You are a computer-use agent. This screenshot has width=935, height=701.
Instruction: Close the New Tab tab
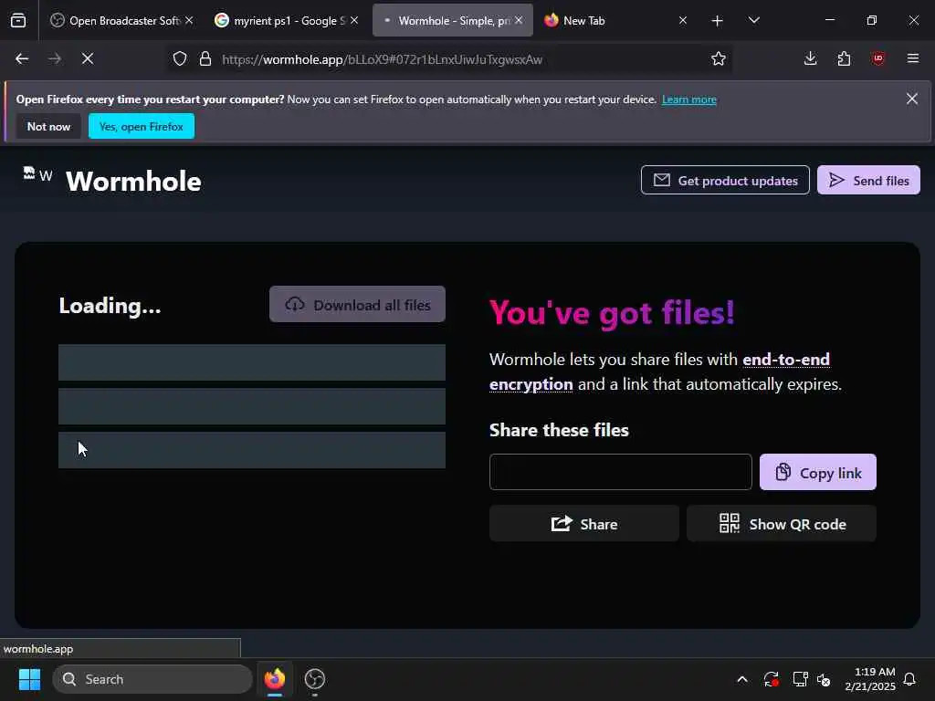pyautogui.click(x=683, y=20)
